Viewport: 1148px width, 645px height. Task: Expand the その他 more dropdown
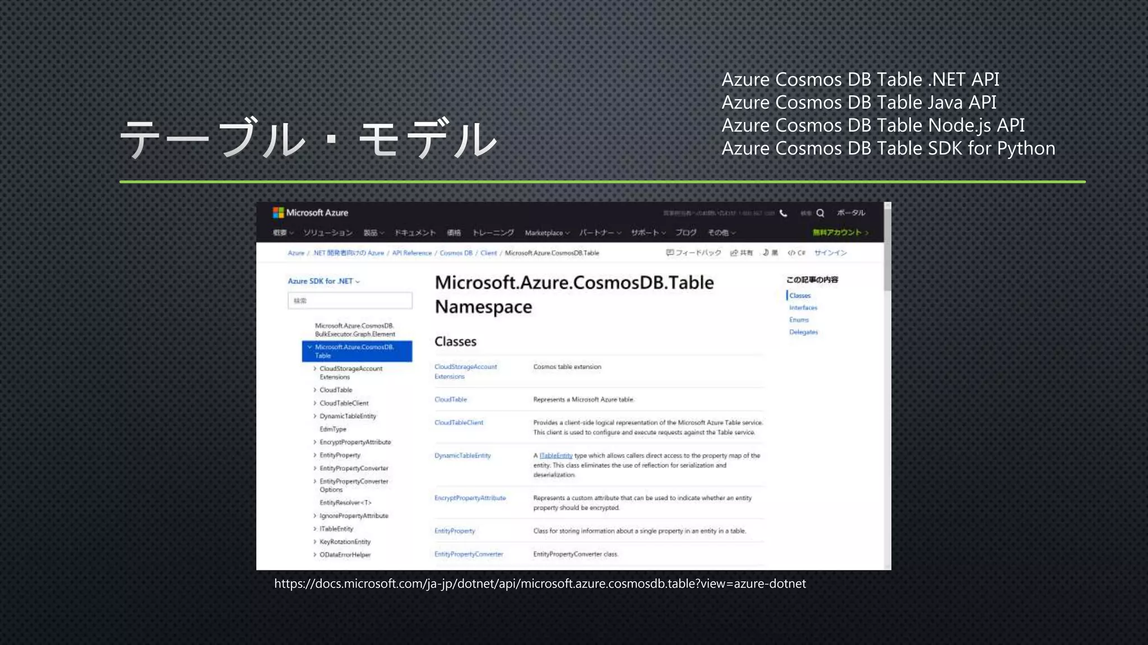coord(721,232)
